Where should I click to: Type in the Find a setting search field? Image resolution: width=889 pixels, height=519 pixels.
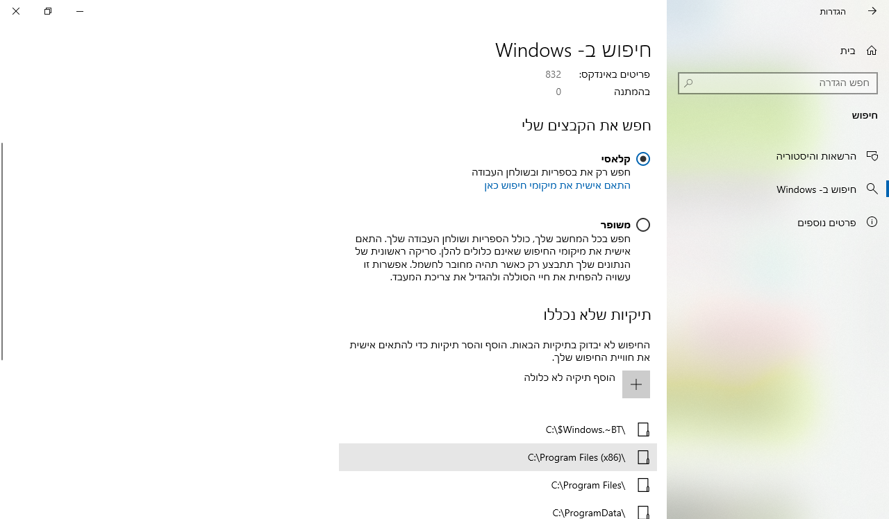coord(781,83)
